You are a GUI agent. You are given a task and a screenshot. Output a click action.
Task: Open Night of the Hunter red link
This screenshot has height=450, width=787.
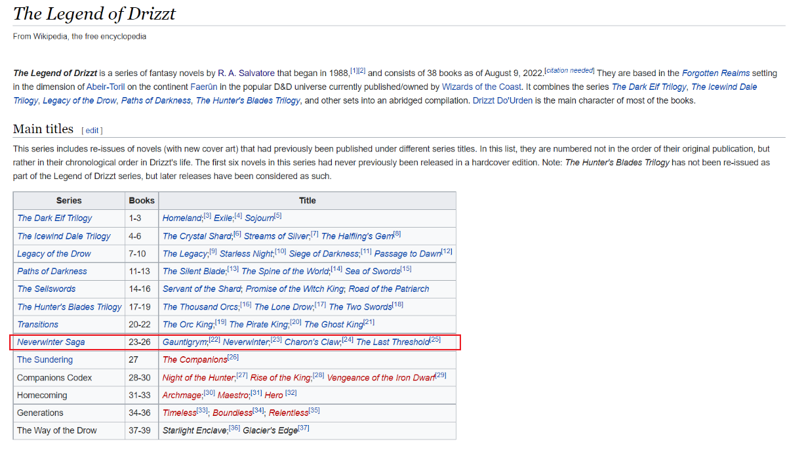click(199, 377)
